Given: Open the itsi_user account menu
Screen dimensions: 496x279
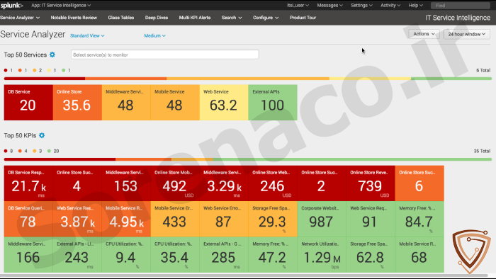Looking at the screenshot, I should 298,6.
